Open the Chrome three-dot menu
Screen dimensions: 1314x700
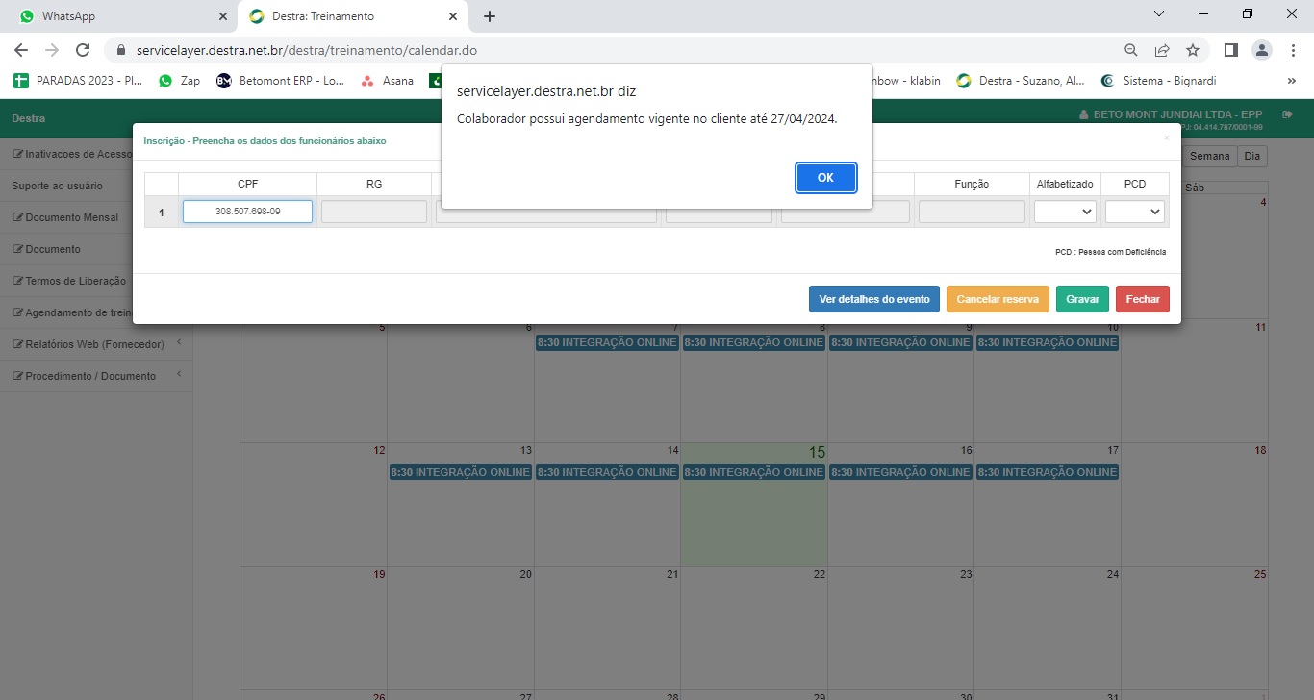1291,50
